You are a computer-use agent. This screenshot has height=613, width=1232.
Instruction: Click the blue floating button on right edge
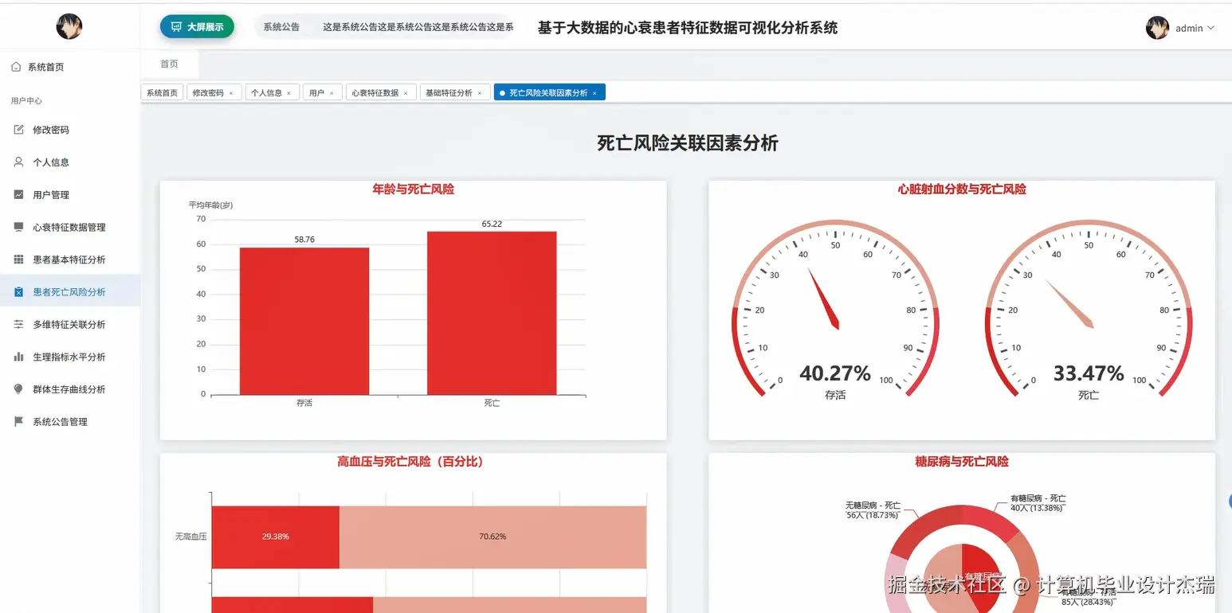(x=1230, y=502)
